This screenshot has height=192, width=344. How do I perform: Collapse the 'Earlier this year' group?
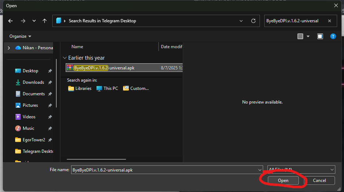click(65, 58)
